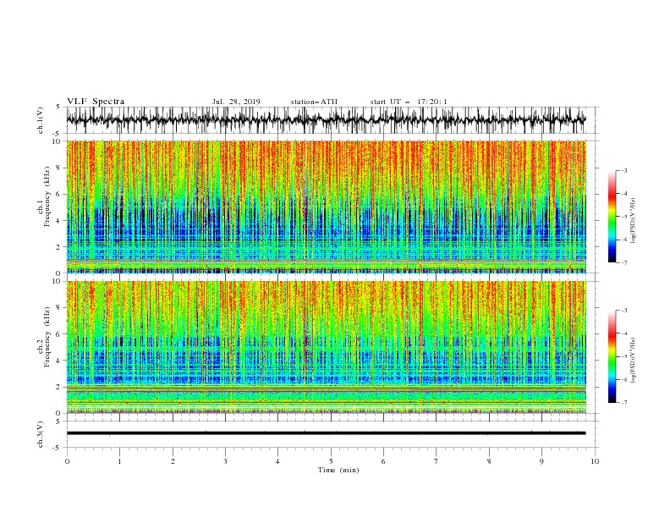This screenshot has width=670, height=518.
Task: Select the start UT 17:20:1 label
Action: (409, 102)
